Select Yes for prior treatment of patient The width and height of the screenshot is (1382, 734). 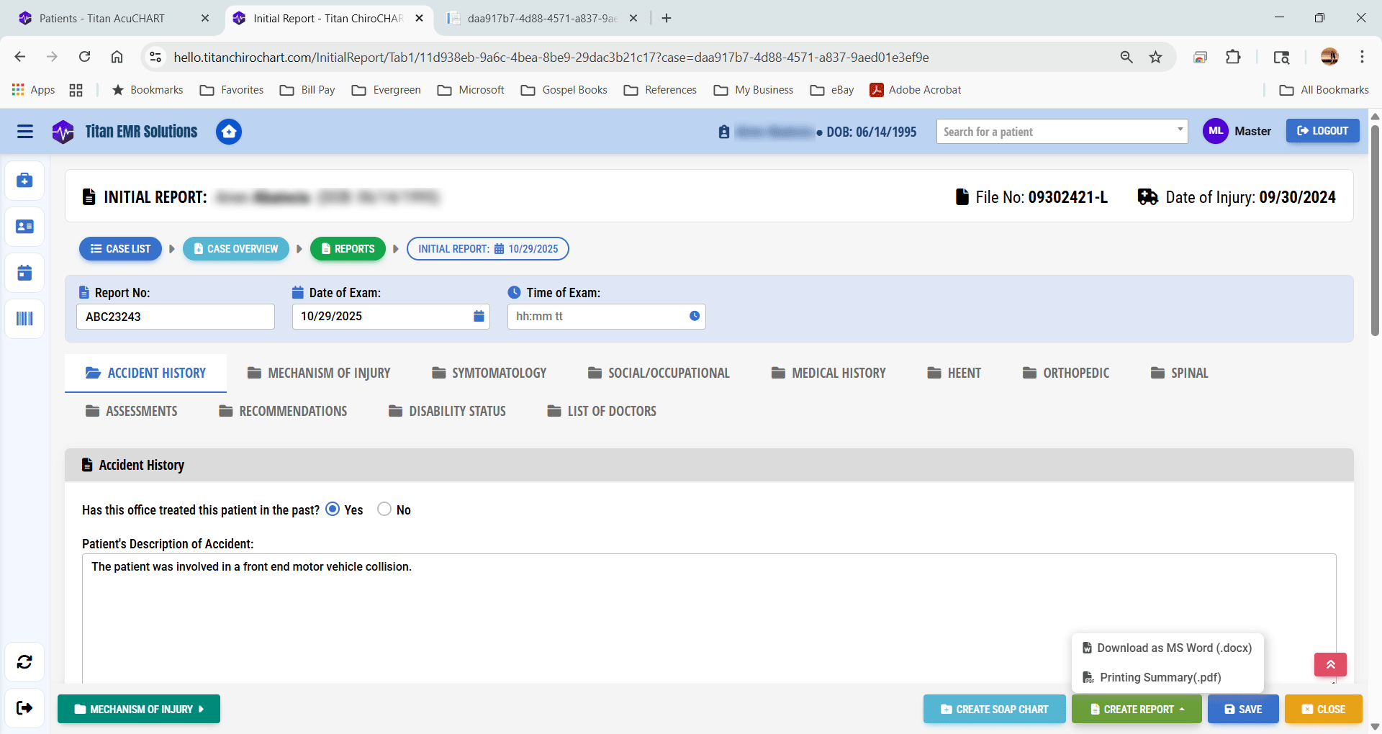pos(332,509)
